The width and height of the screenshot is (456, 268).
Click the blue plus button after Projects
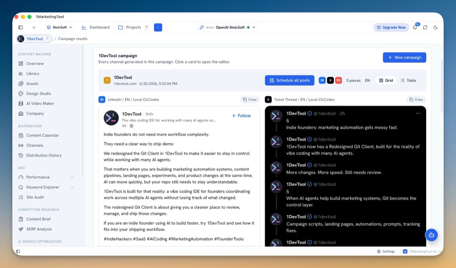coord(158,27)
